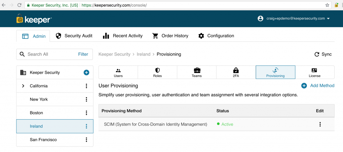Open the Users section icon
Screen dimensions: 343x152
pyautogui.click(x=118, y=72)
